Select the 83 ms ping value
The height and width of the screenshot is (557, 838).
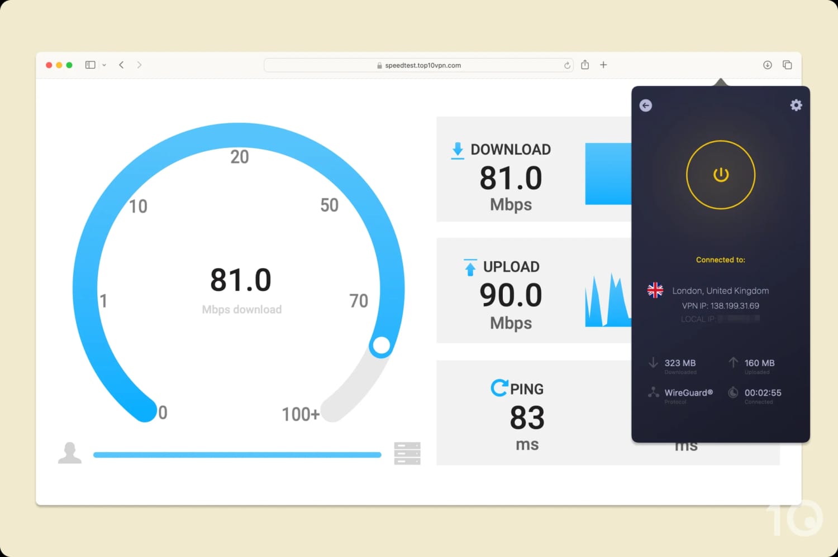point(527,417)
